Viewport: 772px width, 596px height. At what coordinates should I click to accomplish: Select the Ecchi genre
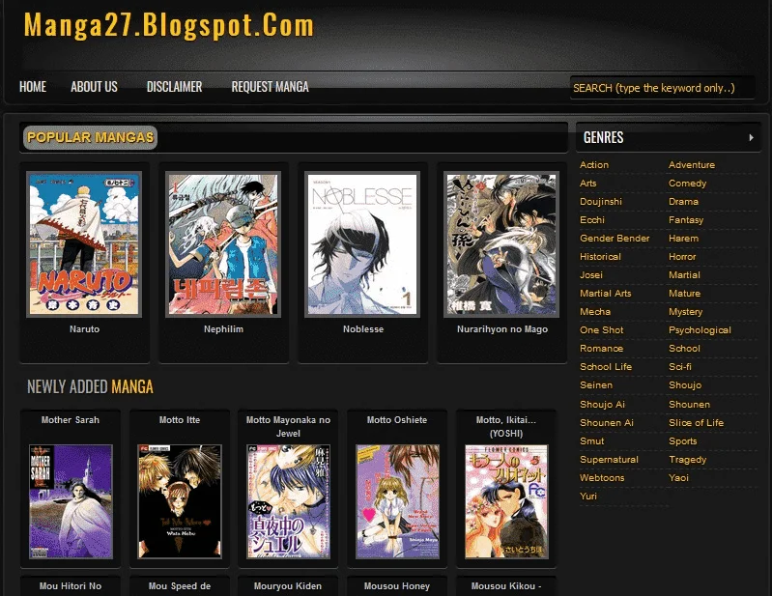(x=591, y=220)
